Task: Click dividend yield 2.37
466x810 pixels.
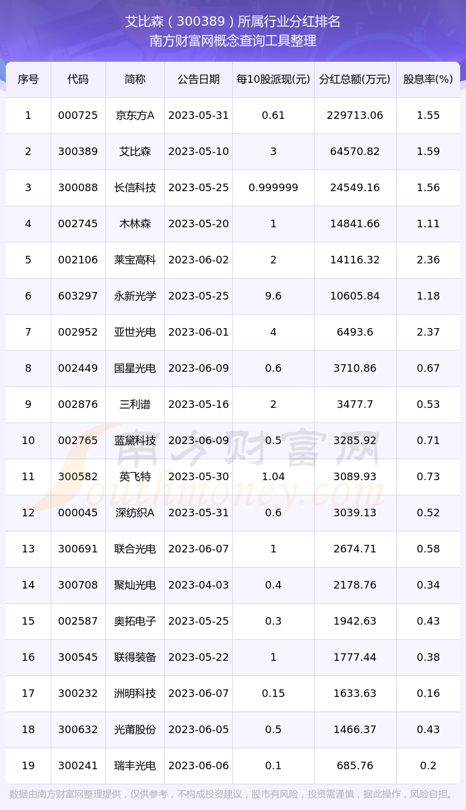Action: [x=428, y=332]
